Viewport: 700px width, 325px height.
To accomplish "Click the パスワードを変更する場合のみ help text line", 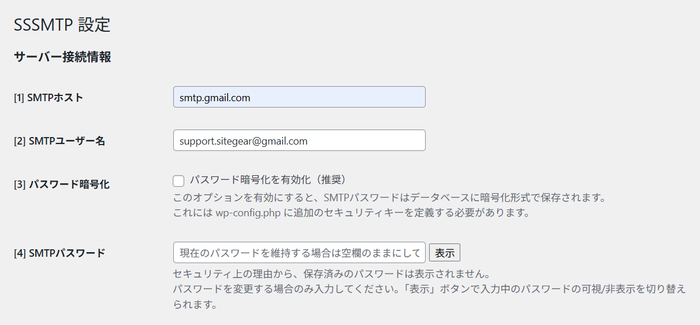I will tap(429, 296).
